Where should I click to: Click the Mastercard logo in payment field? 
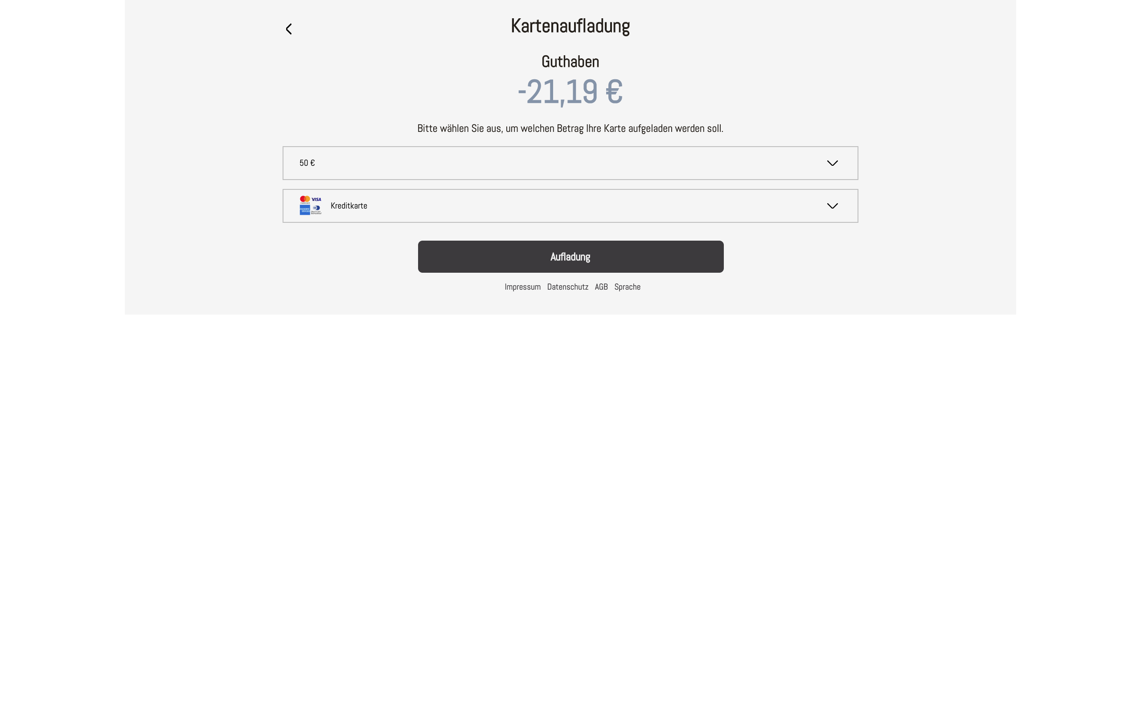pyautogui.click(x=305, y=200)
